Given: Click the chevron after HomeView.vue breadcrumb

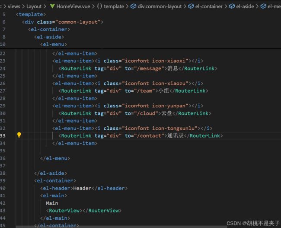Looking at the screenshot, I should (x=93, y=6).
